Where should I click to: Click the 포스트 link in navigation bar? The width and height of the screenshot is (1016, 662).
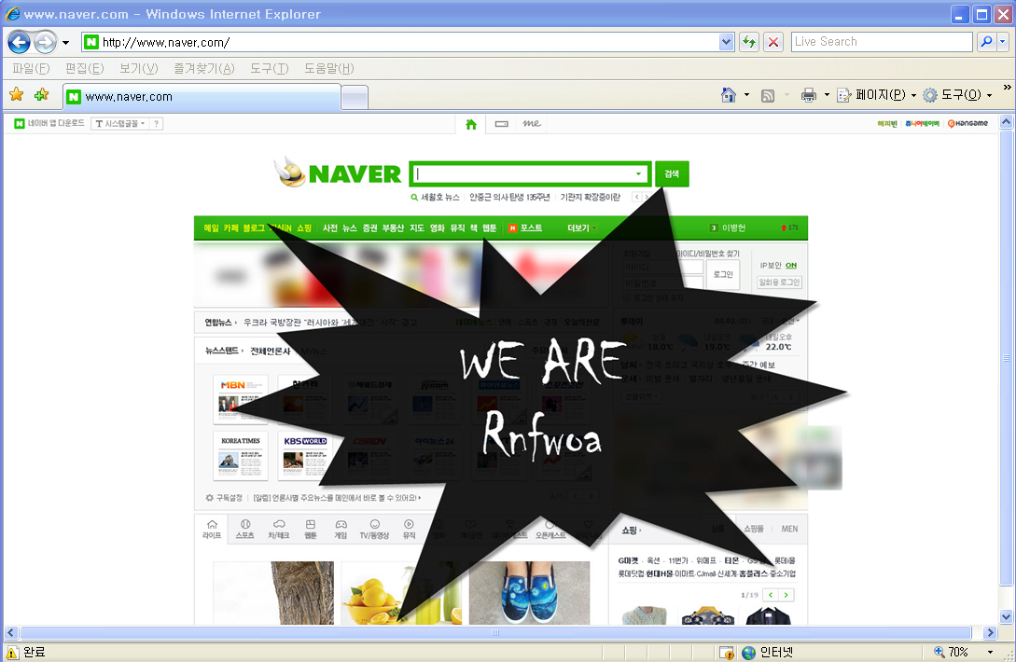[532, 228]
